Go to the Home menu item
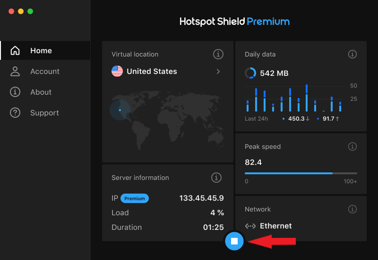Screen dimensions: 378x260 [45, 50]
